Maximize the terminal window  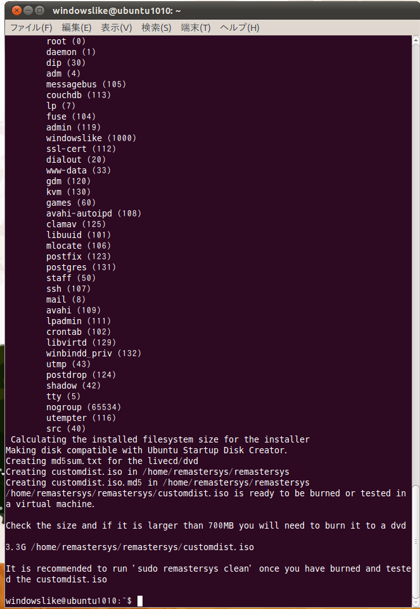[x=39, y=11]
